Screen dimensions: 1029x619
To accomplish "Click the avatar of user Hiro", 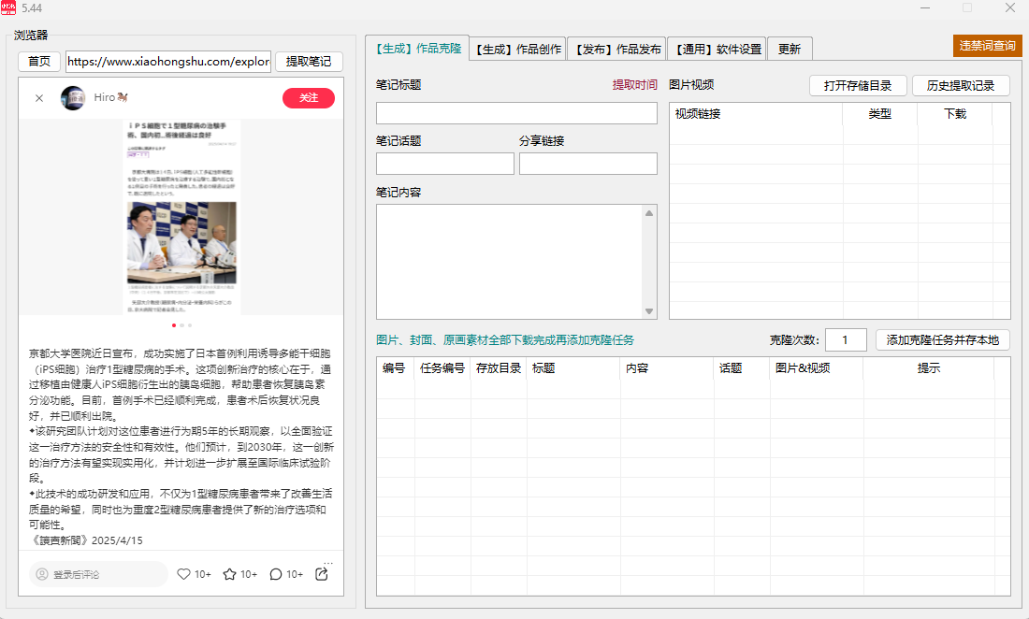I will tap(73, 97).
